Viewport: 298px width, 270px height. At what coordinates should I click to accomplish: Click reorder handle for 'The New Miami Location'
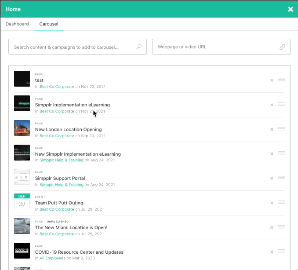click(x=281, y=226)
